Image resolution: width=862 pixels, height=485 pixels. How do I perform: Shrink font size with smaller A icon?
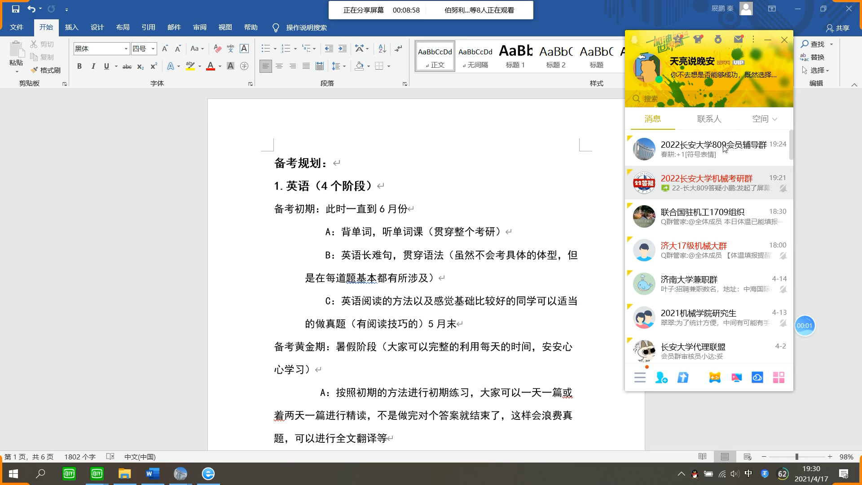178,48
